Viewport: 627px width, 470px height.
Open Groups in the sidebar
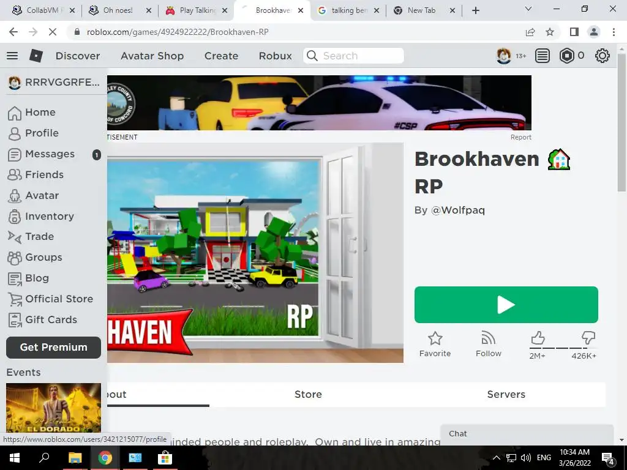point(35,258)
